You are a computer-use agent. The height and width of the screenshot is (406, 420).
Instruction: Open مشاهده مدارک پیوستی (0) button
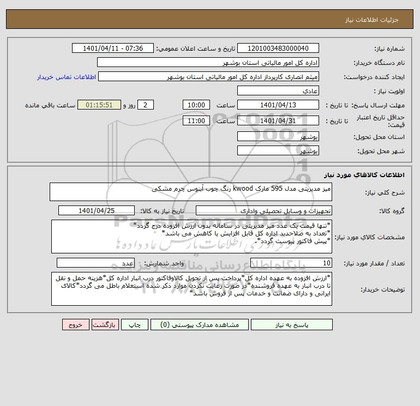click(200, 325)
